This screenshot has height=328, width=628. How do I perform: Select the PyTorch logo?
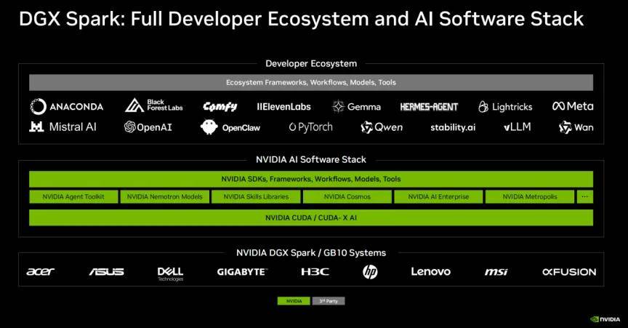point(311,127)
